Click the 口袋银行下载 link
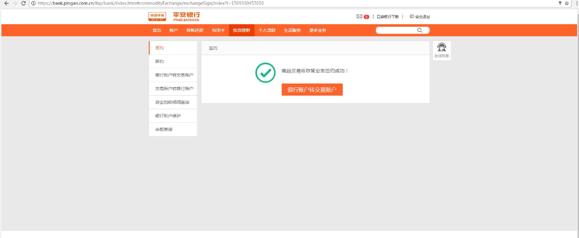This screenshot has height=238, width=579. (x=388, y=16)
